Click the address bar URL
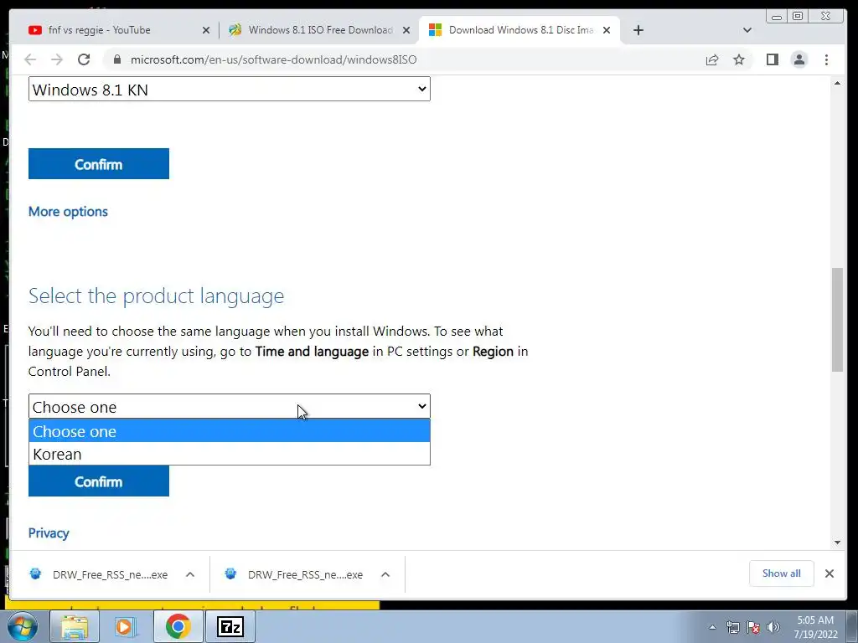Viewport: 858px width, 643px height. tap(274, 59)
